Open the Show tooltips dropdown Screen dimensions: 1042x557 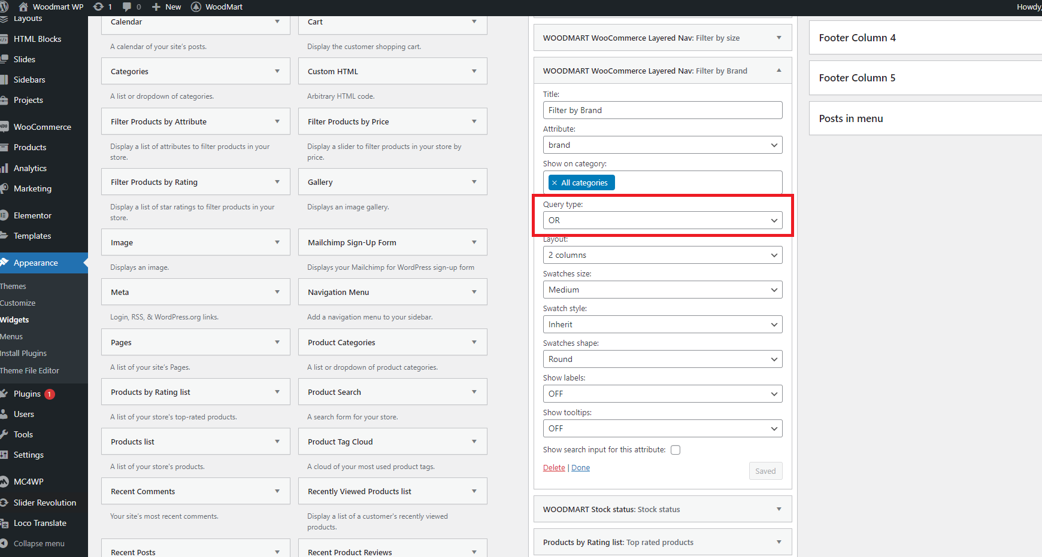(x=662, y=428)
